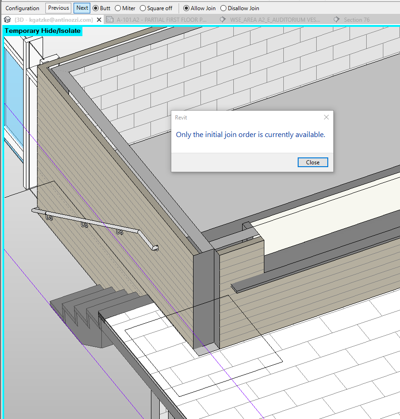The width and height of the screenshot is (400, 419).
Task: Select the Disallow Join radio option
Action: pos(240,8)
